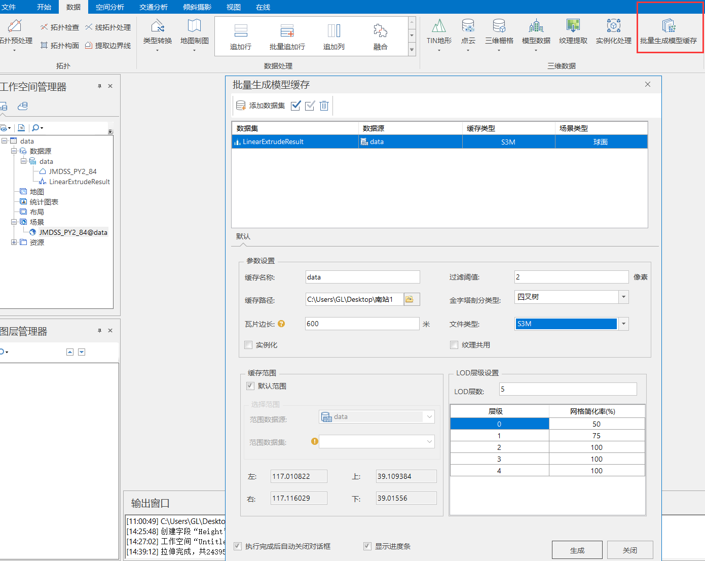
Task: Toggle the 显示进度条 checkbox
Action: point(367,546)
